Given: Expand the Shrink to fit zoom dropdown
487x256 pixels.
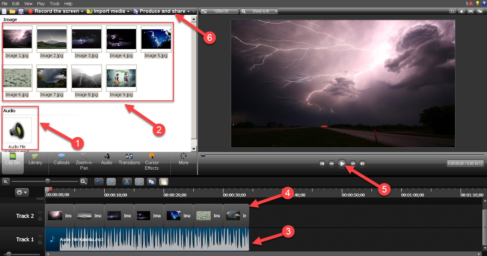Looking at the screenshot, I should pyautogui.click(x=276, y=11).
